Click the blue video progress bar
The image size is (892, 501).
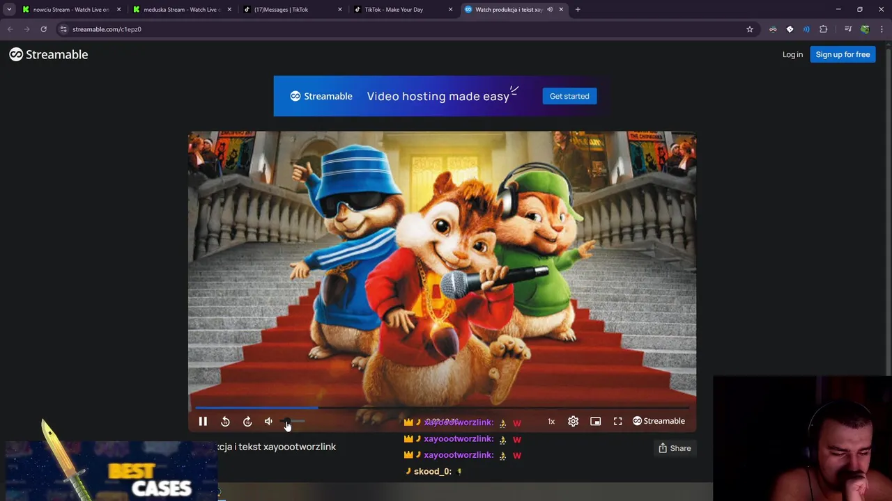click(x=442, y=408)
